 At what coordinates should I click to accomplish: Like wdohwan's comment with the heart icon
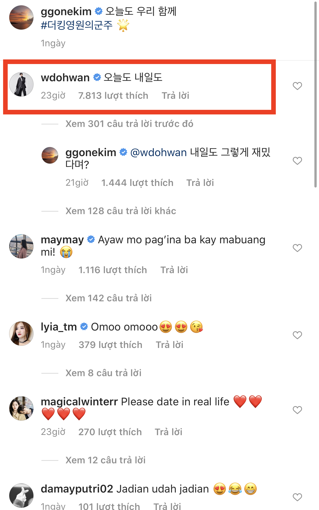(297, 86)
